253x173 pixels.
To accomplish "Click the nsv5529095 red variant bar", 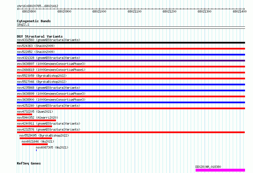I will tap(36, 138).
